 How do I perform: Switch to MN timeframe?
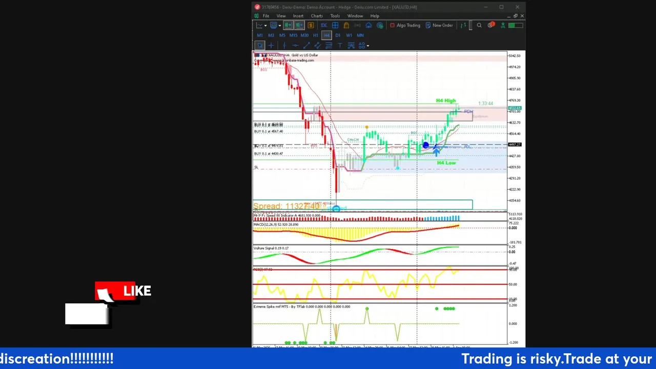[360, 35]
